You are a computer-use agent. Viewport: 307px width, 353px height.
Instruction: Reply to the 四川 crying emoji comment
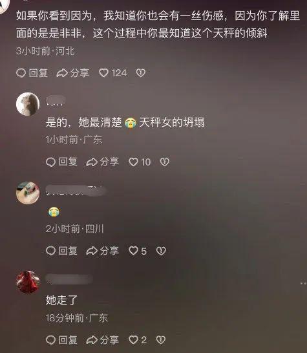pos(61,251)
